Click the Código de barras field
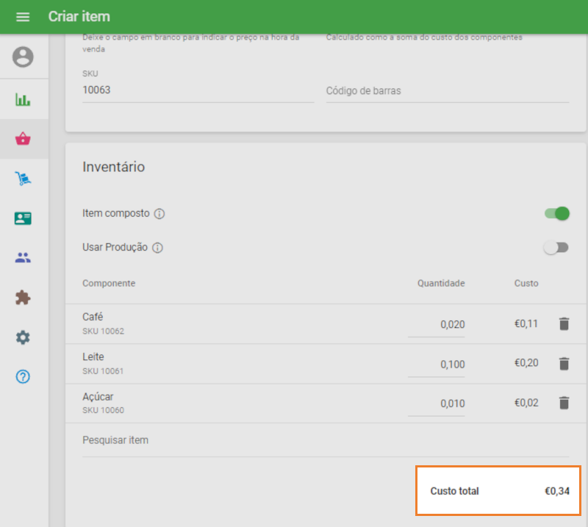Image resolution: width=588 pixels, height=527 pixels. 447,91
